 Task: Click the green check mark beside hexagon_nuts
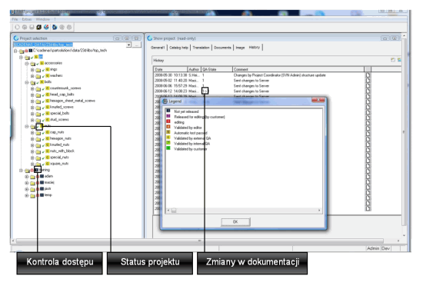(x=43, y=139)
